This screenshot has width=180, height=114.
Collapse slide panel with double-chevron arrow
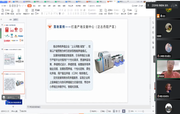(x=1, y=19)
